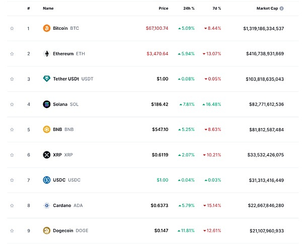Image resolution: width=302 pixels, height=248 pixels.
Task: Click the Bitcoin coin logo icon
Action: click(46, 29)
